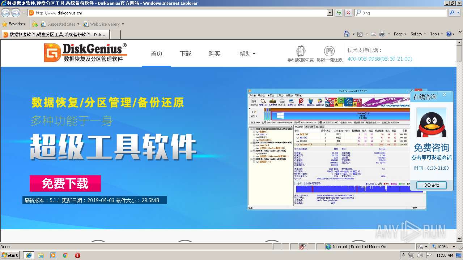The image size is (463, 260).
Task: Click 免费咨询 free consultation text
Action: coord(432,148)
